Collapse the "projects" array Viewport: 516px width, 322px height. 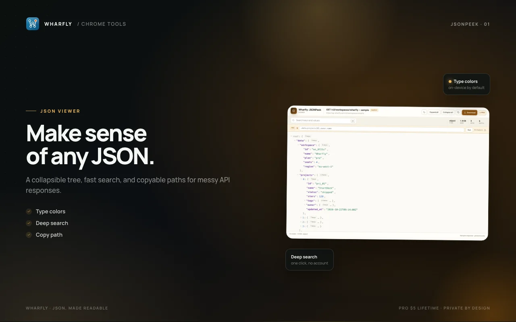(298, 175)
